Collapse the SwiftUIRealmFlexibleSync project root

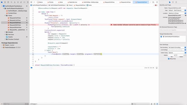tap(2, 6)
